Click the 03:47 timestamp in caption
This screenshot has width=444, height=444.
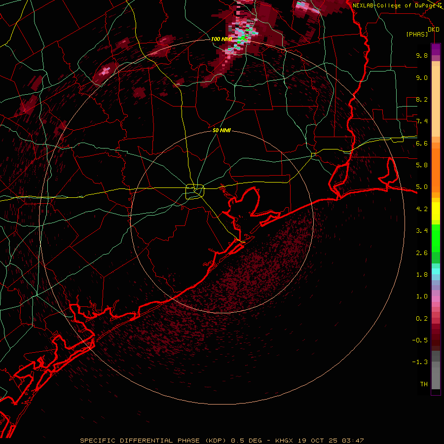353,441
